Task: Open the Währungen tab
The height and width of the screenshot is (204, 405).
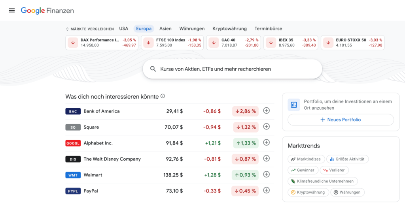Action: (x=192, y=28)
